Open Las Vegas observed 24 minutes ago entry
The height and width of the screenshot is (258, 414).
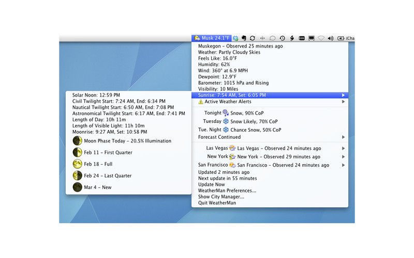pos(270,148)
